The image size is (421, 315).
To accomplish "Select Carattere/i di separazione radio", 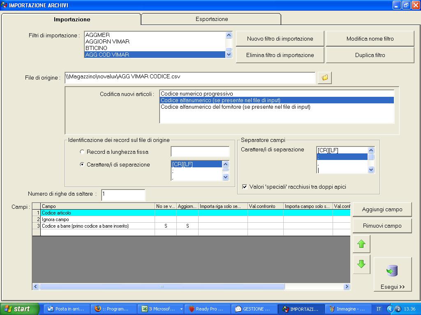I will pos(82,164).
